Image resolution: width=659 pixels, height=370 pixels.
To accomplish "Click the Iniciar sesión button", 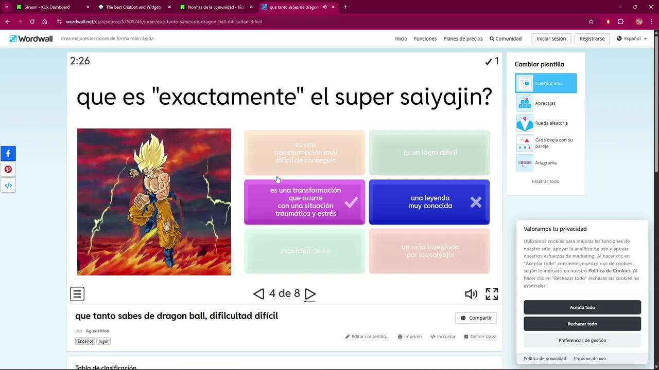I will point(551,39).
